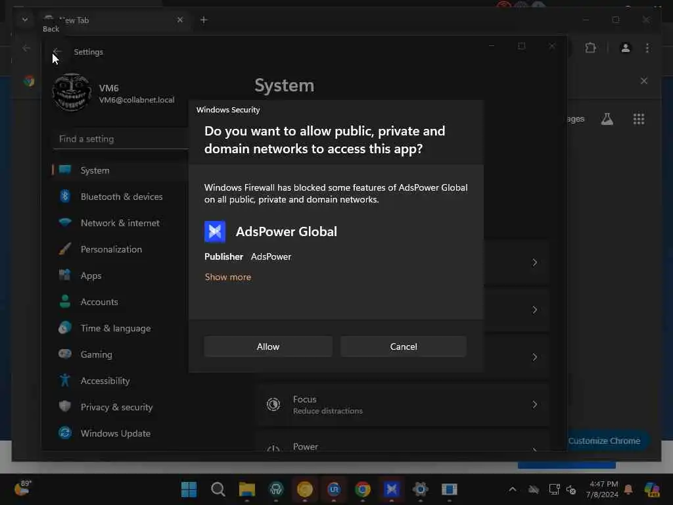Click the paintbrush Personalization icon
This screenshot has width=673, height=505.
coord(65,249)
